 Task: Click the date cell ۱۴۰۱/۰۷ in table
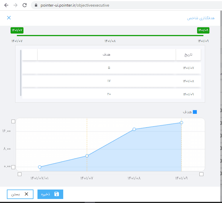pyautogui.click(x=188, y=68)
